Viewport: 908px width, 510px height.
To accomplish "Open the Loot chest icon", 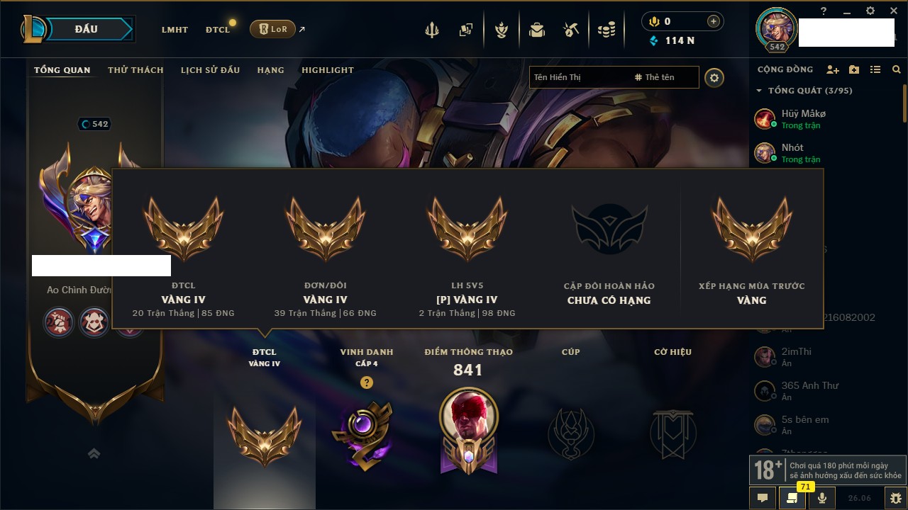I will point(537,30).
